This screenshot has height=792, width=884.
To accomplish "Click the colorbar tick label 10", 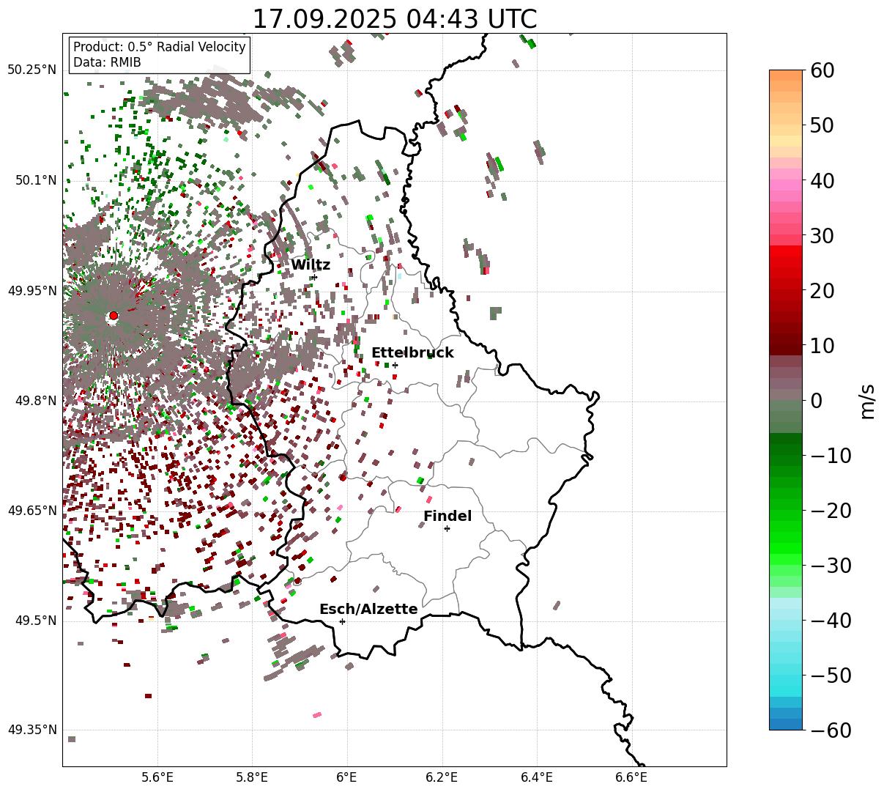I will (822, 345).
